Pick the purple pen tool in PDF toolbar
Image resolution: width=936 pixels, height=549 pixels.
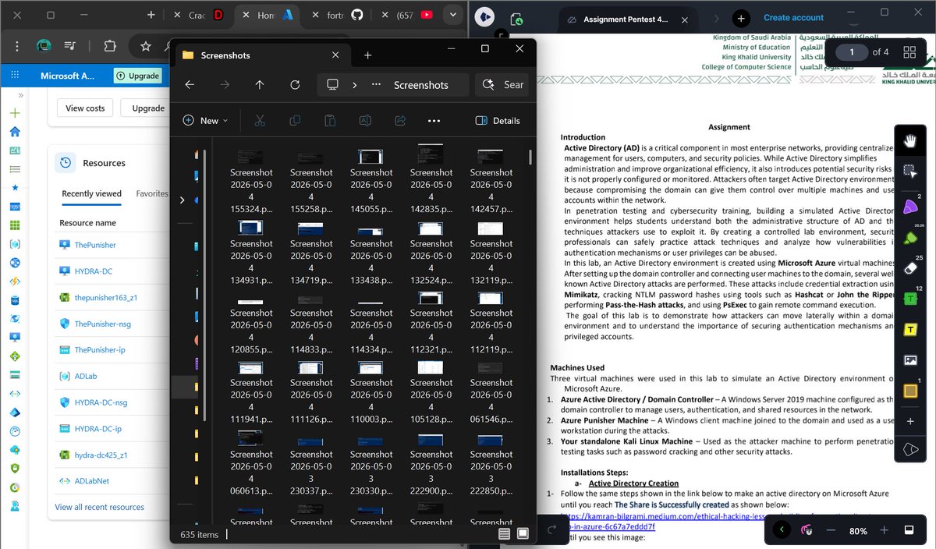[909, 206]
